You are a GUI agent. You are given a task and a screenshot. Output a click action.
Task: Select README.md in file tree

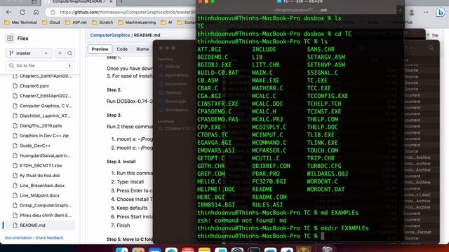[40, 225]
